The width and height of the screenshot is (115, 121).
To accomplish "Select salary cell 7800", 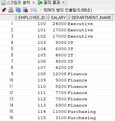I will click(57, 99).
